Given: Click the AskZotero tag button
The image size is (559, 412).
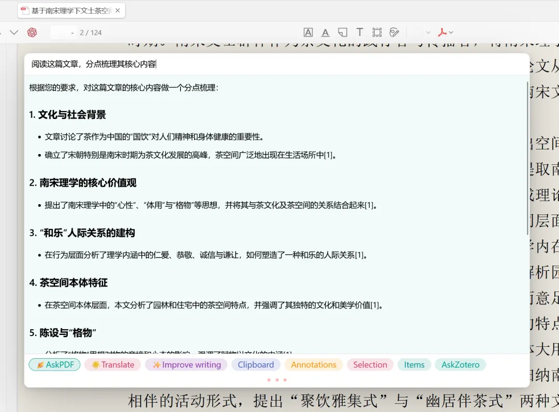Looking at the screenshot, I should click(x=460, y=364).
